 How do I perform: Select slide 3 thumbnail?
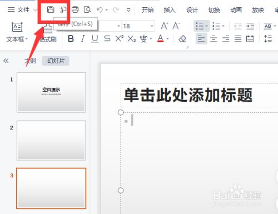pos(51,188)
